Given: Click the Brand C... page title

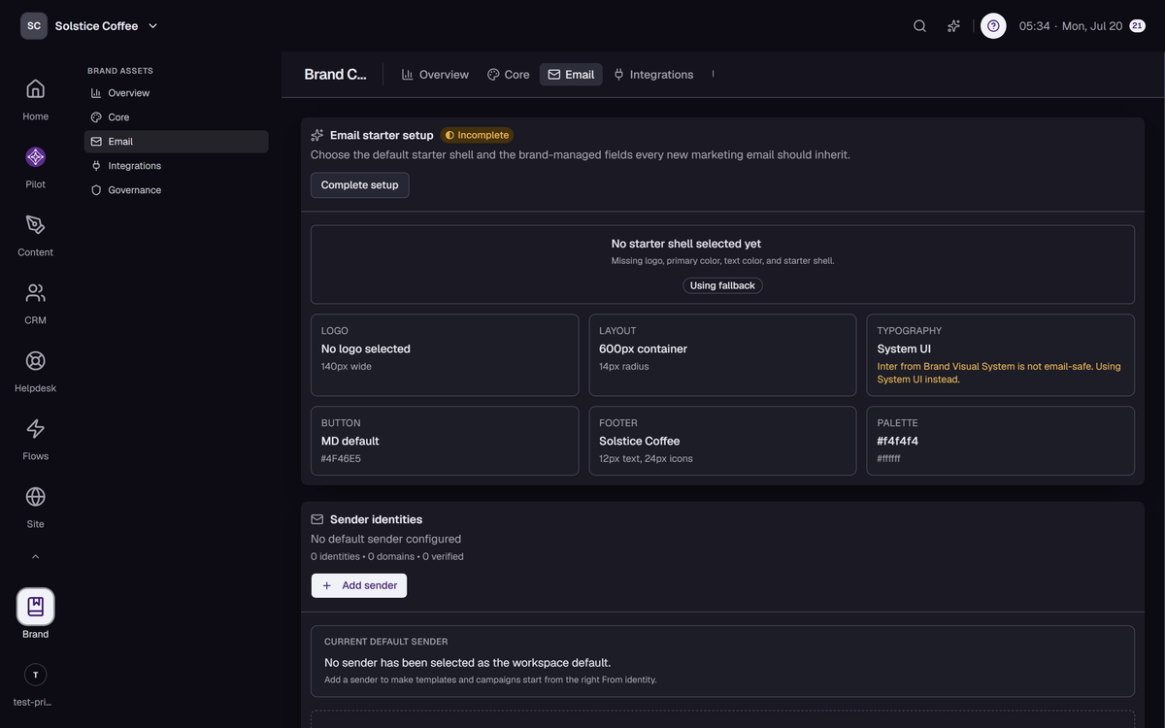Looking at the screenshot, I should tap(336, 75).
